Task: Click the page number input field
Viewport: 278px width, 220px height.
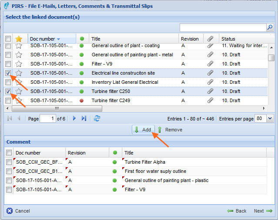Action: coord(48,118)
